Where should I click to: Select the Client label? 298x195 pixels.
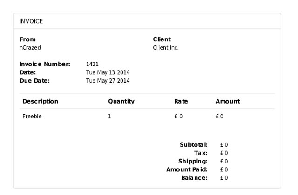click(162, 39)
